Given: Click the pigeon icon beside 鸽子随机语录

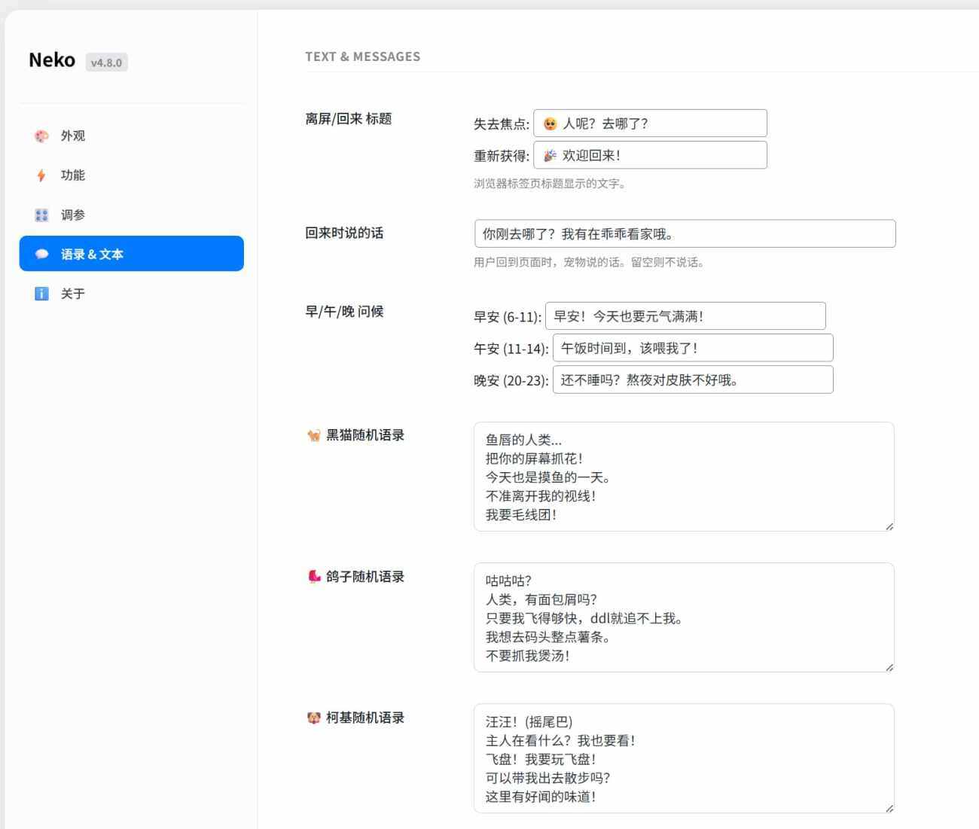Looking at the screenshot, I should pos(313,577).
